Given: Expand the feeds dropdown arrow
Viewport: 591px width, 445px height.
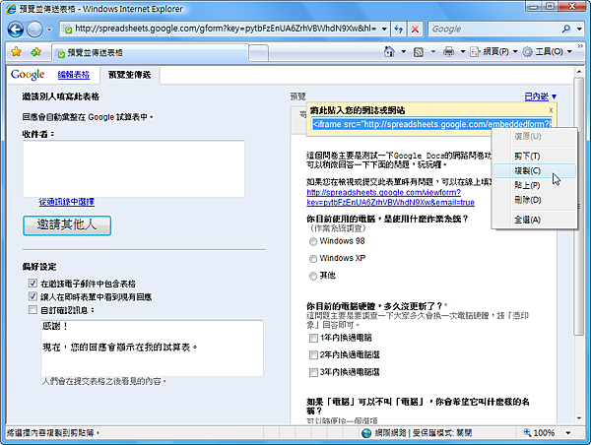Looking at the screenshot, I should point(432,51).
